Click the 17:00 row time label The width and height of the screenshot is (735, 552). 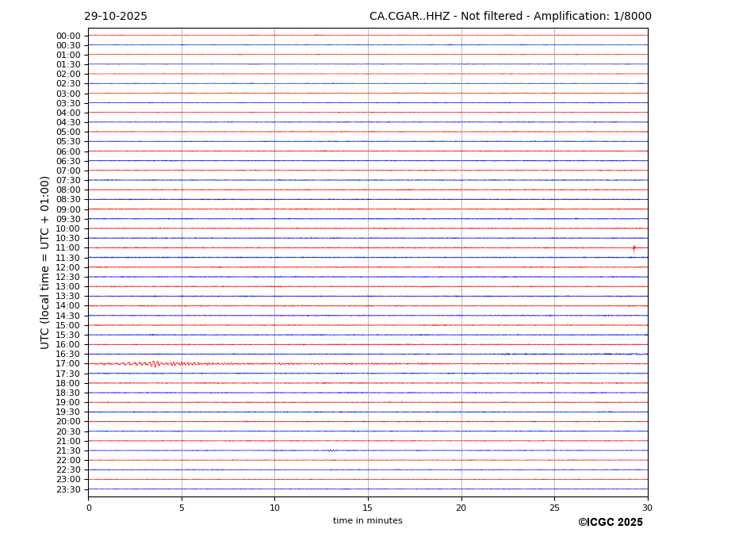(x=68, y=364)
